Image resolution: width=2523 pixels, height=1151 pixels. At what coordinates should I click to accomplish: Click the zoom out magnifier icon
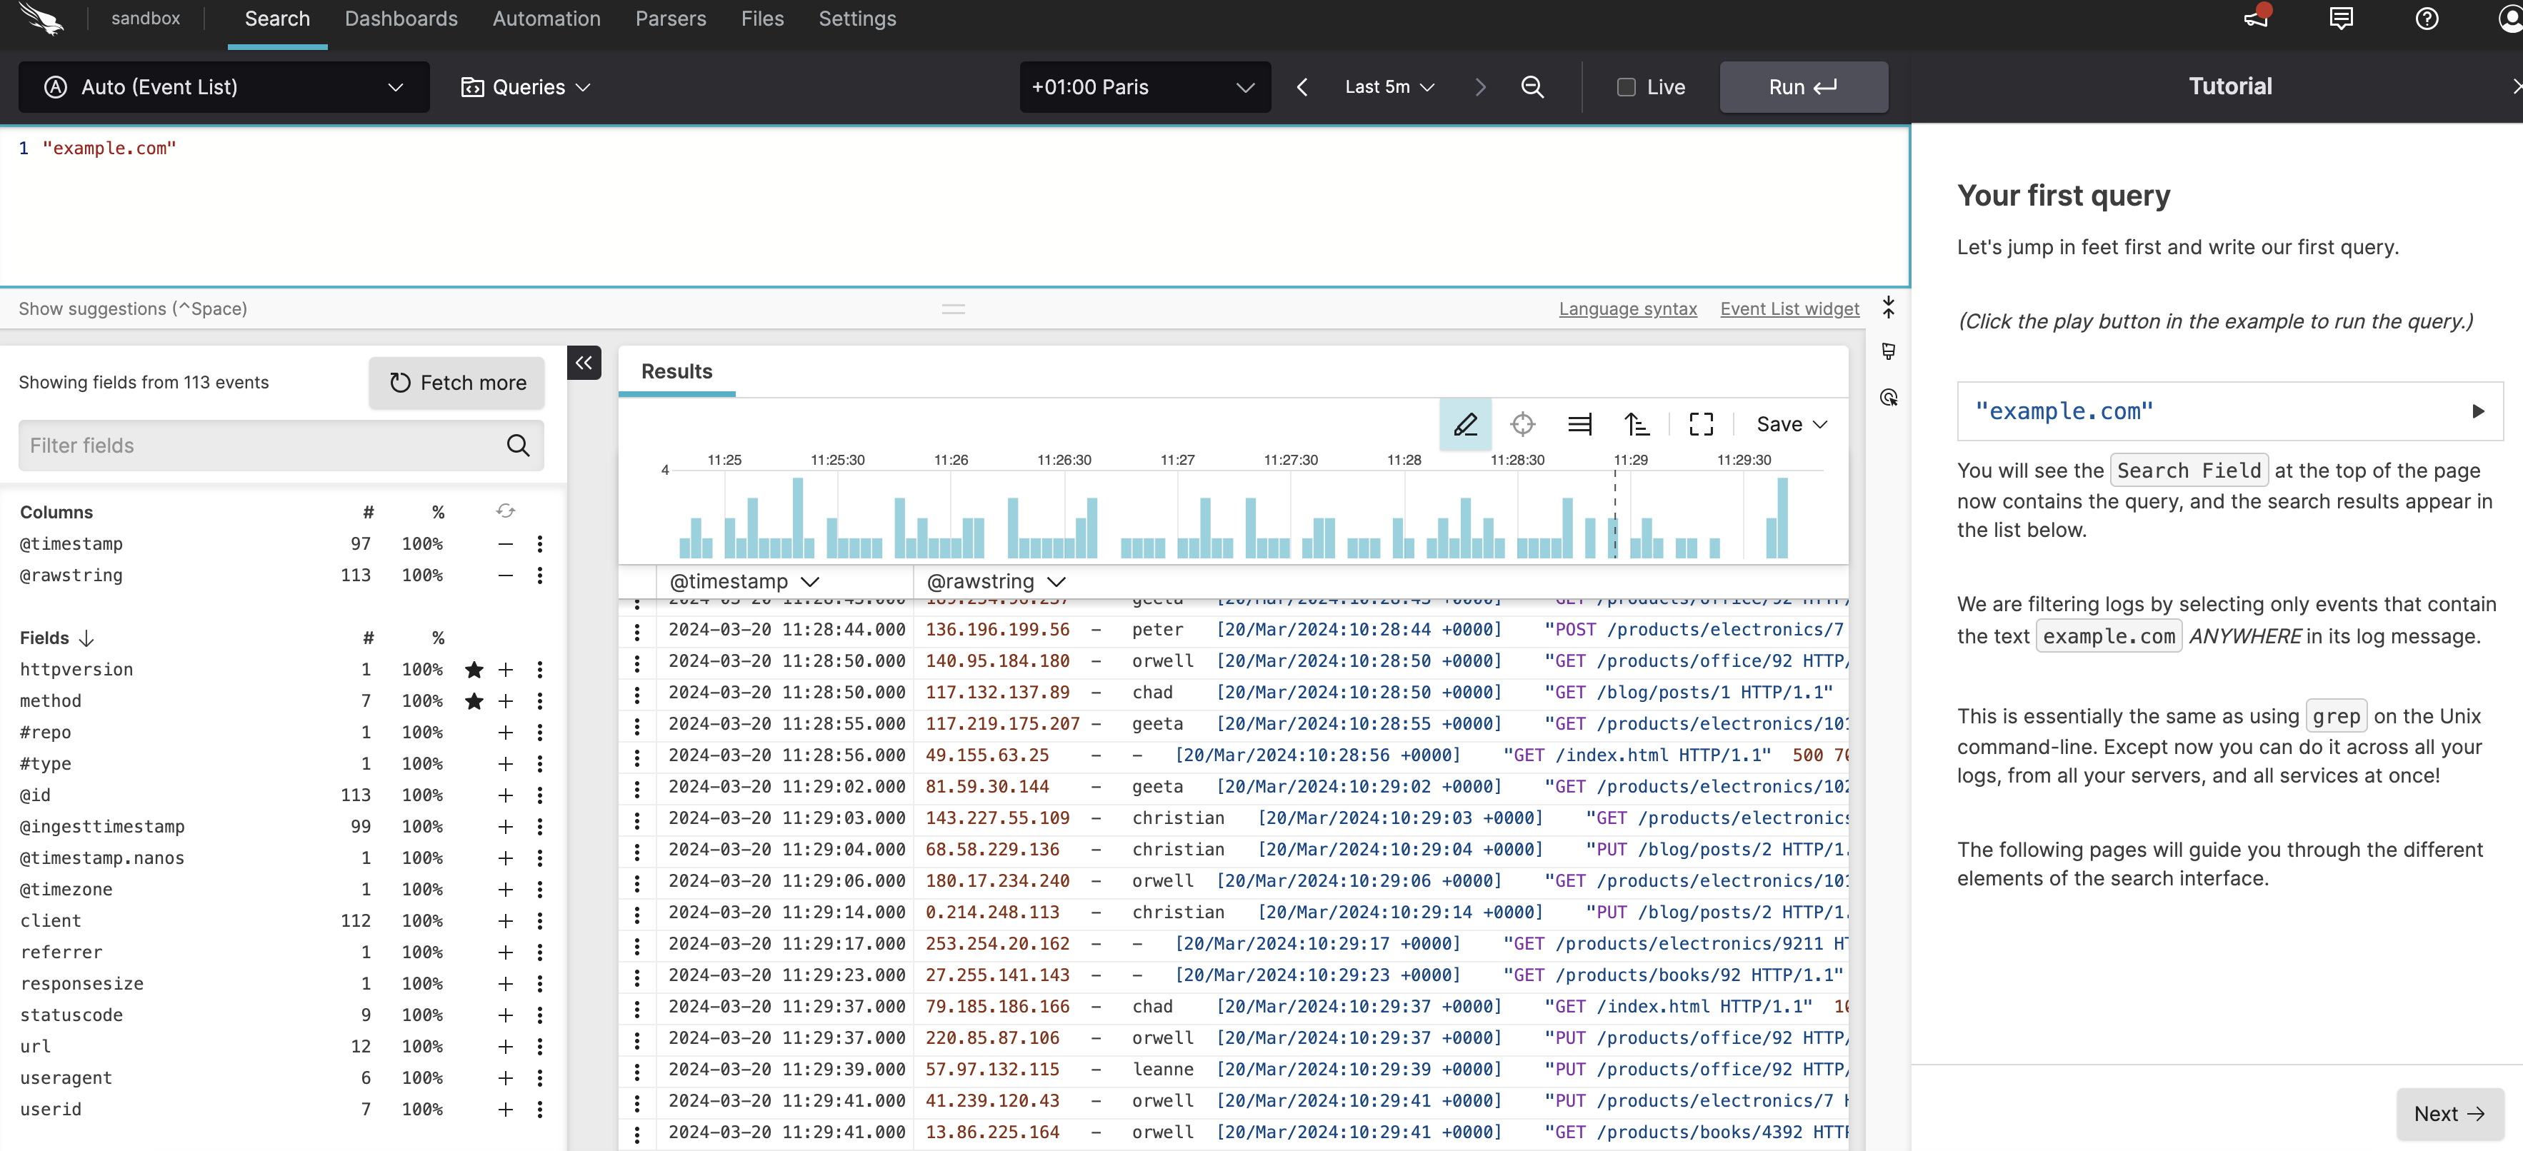(1532, 87)
